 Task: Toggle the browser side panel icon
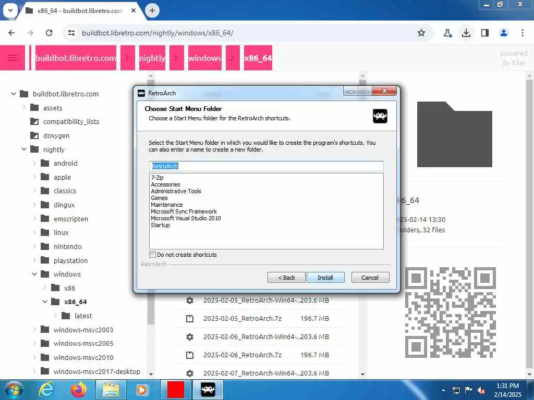coord(485,33)
